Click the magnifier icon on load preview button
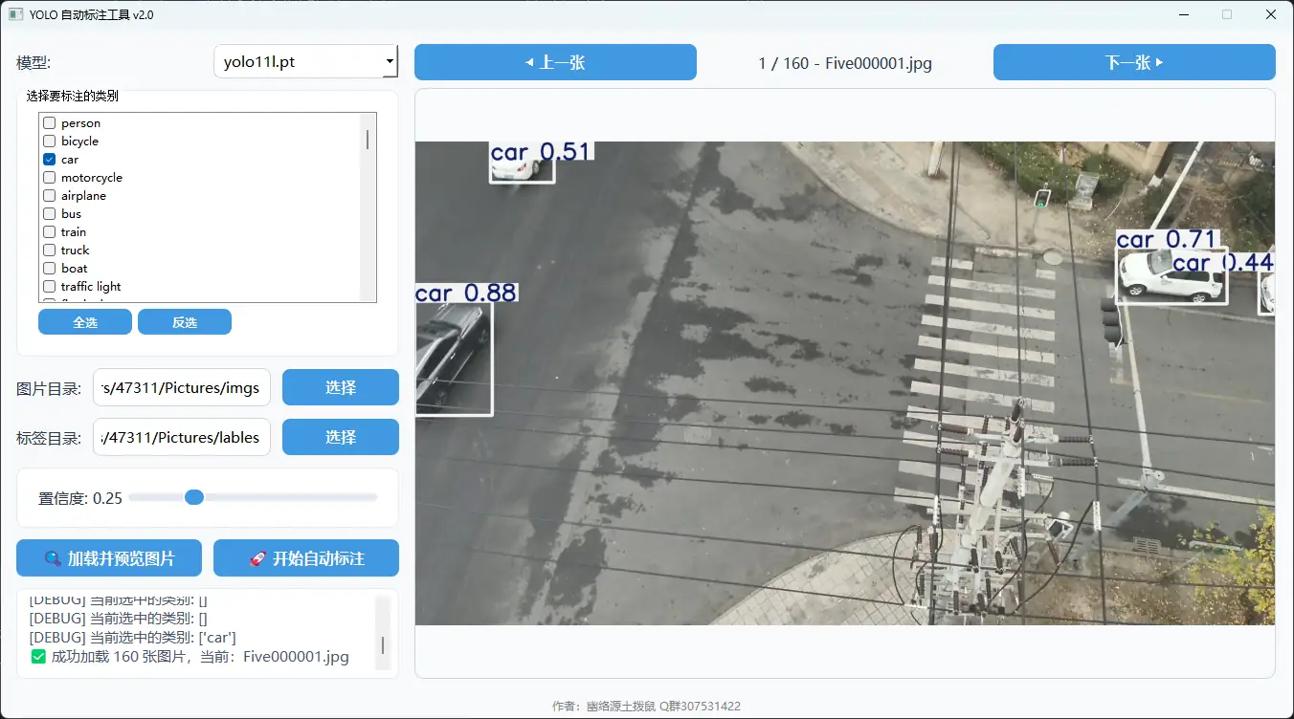This screenshot has width=1294, height=719. click(x=54, y=558)
